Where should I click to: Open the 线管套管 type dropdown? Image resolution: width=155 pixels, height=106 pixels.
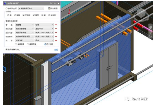(x=25, y=40)
